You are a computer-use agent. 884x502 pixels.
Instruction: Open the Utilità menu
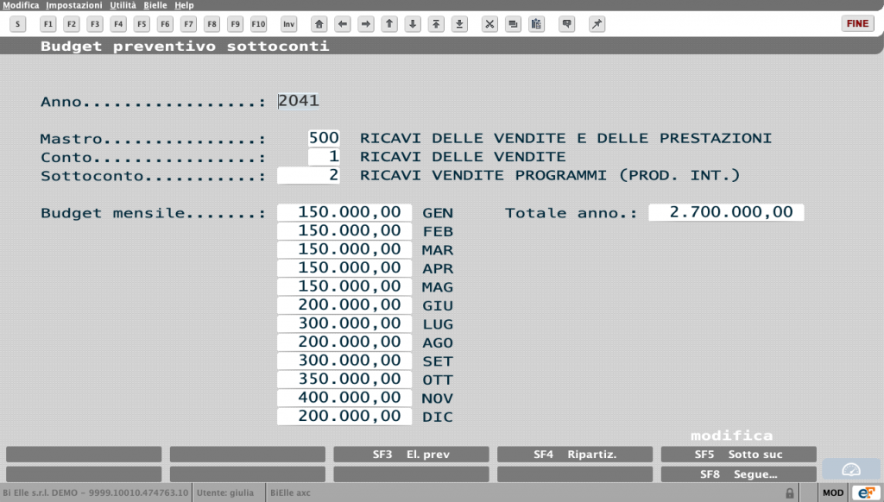[x=123, y=5]
